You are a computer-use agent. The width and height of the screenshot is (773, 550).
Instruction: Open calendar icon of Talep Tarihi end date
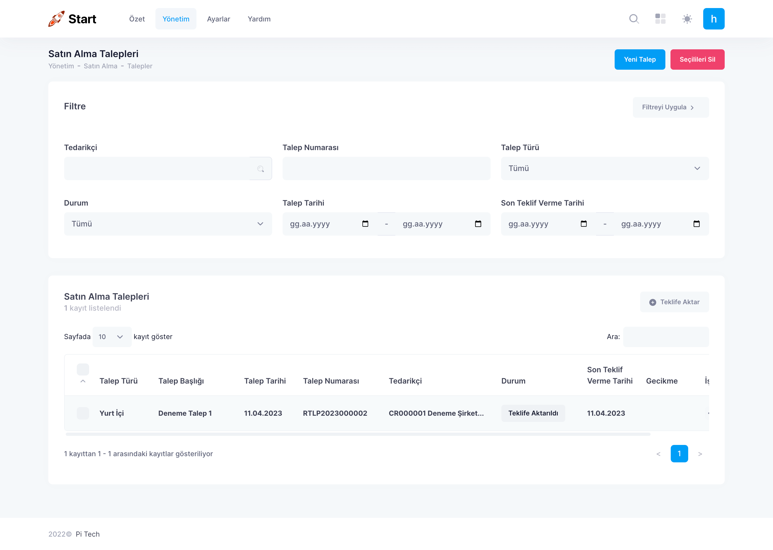[x=478, y=224]
